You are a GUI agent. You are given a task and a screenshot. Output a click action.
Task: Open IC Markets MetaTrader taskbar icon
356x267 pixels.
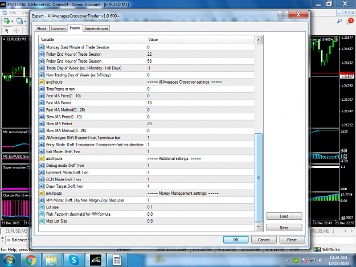click(95, 260)
